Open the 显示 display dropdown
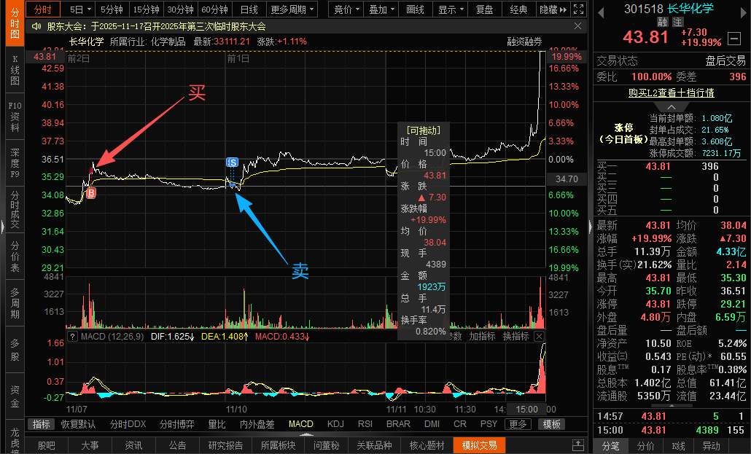The height and width of the screenshot is (454, 751). coord(451,9)
